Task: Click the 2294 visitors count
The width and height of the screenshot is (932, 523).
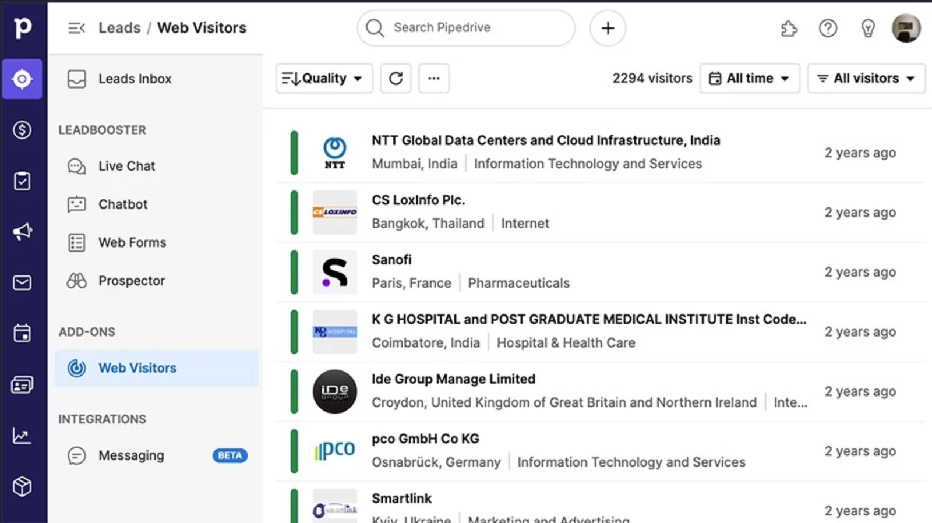Action: pyautogui.click(x=652, y=78)
